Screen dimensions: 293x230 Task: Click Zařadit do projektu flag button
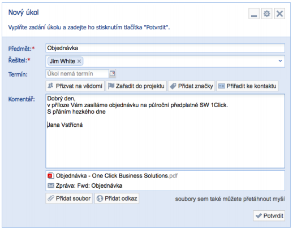tap(136, 86)
